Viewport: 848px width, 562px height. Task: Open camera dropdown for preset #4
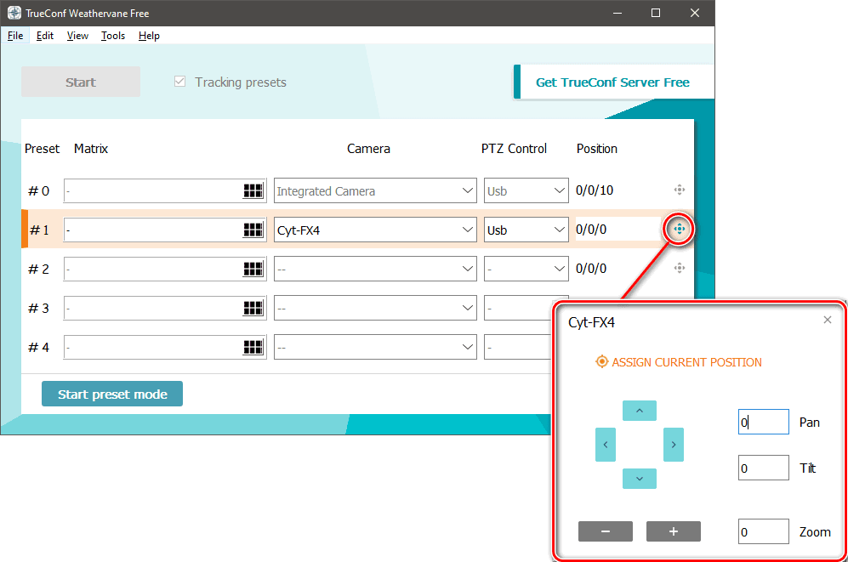(x=375, y=347)
